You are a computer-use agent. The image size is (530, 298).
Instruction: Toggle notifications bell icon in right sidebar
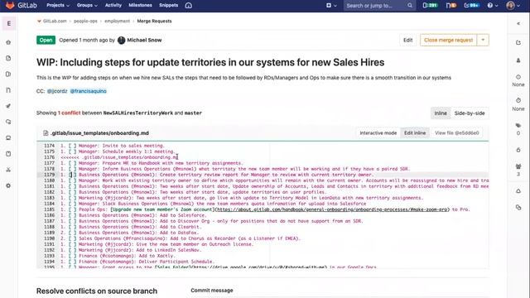[x=518, y=191]
